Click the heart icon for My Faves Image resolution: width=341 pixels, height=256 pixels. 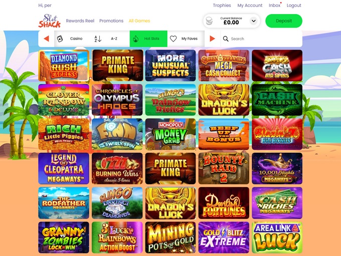(x=173, y=39)
